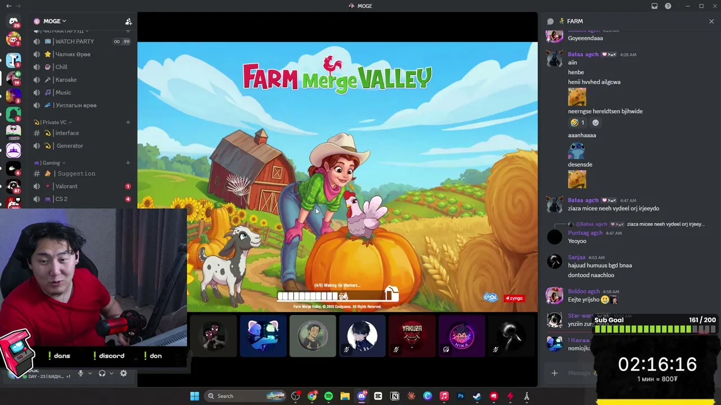Screen dimensions: 721x405
Task: Open the Suggestion text channel
Action: [x=82, y=174]
